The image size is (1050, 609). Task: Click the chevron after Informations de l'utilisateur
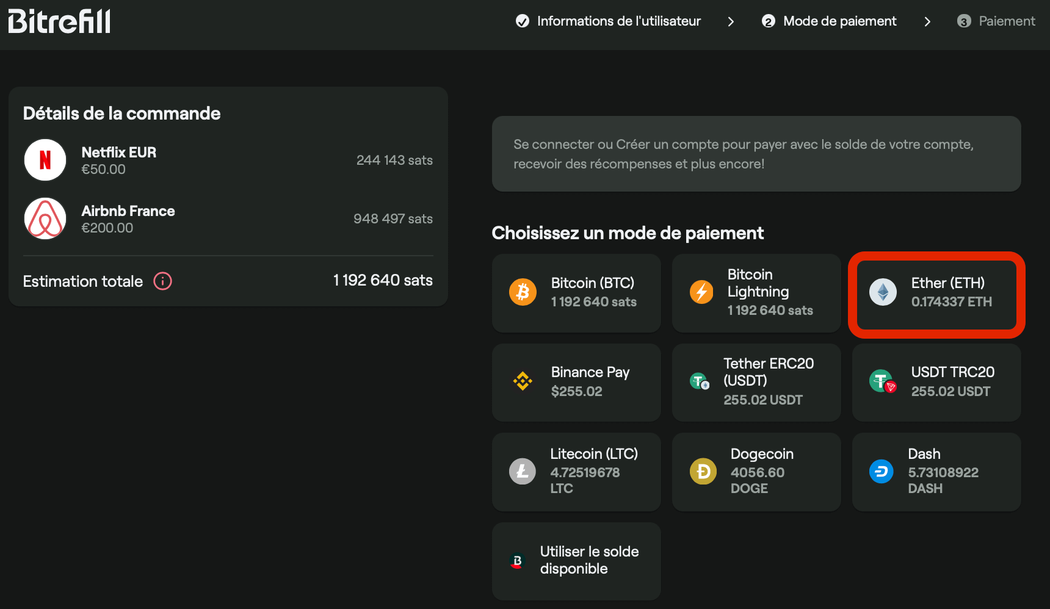click(x=731, y=21)
